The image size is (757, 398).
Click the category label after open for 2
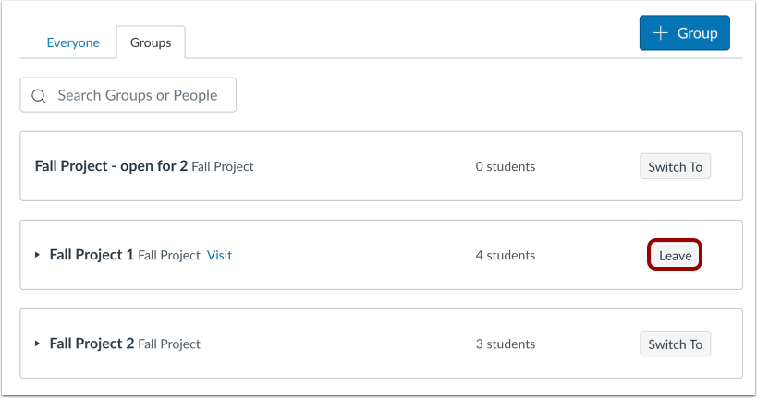tap(223, 167)
